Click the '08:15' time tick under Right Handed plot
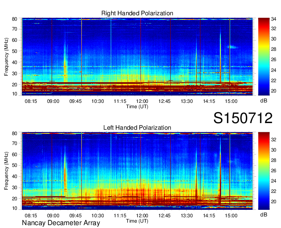 pos(31,101)
